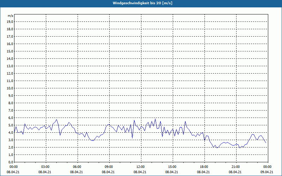
Task: Click the 09.04.21 date label
Action: (x=267, y=172)
